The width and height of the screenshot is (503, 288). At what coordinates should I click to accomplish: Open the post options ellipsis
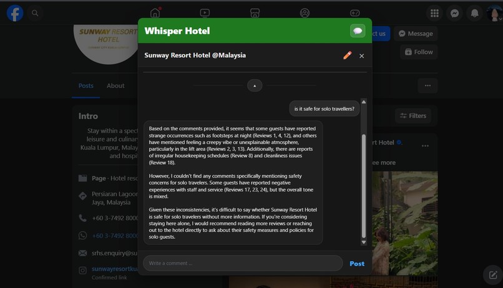tap(425, 146)
